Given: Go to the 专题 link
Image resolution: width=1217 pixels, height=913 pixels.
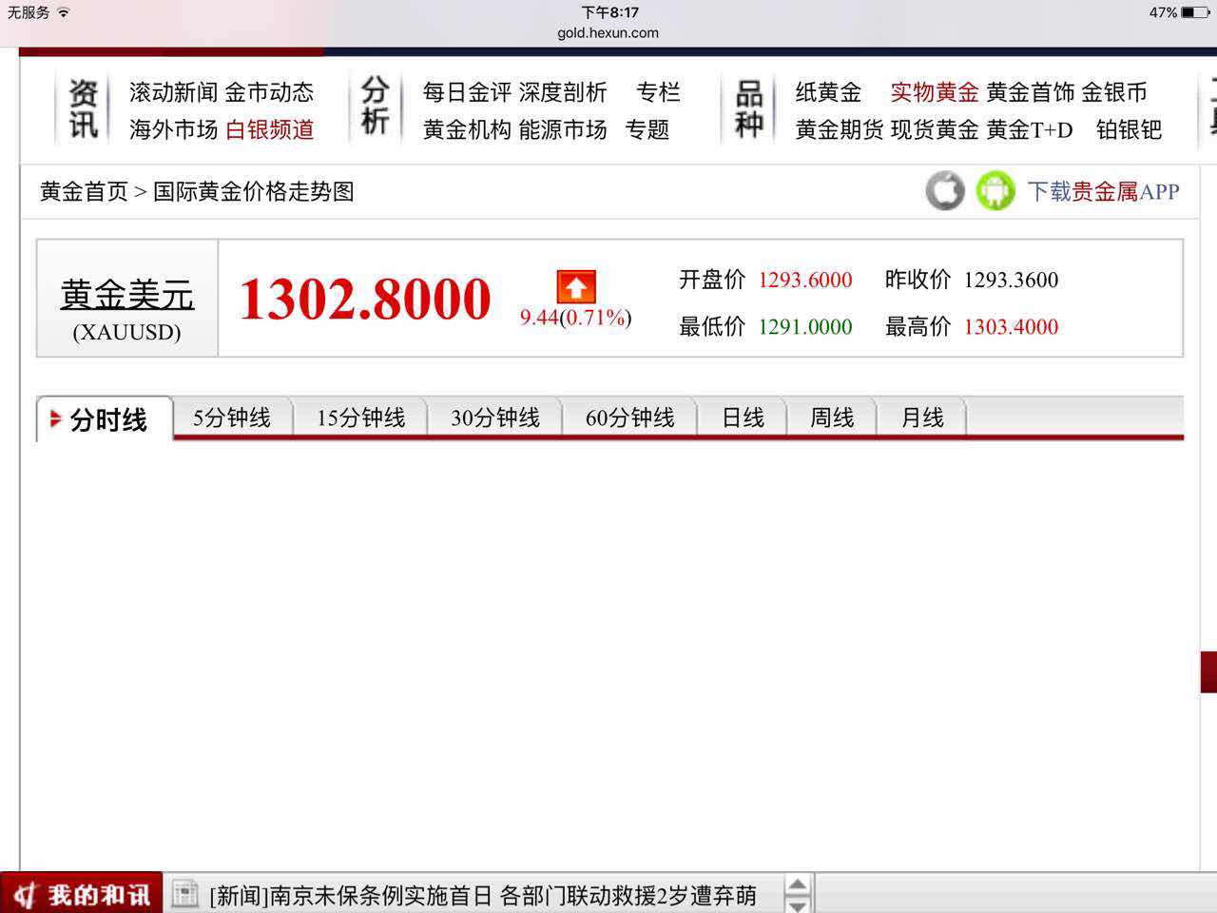Looking at the screenshot, I should click(647, 129).
